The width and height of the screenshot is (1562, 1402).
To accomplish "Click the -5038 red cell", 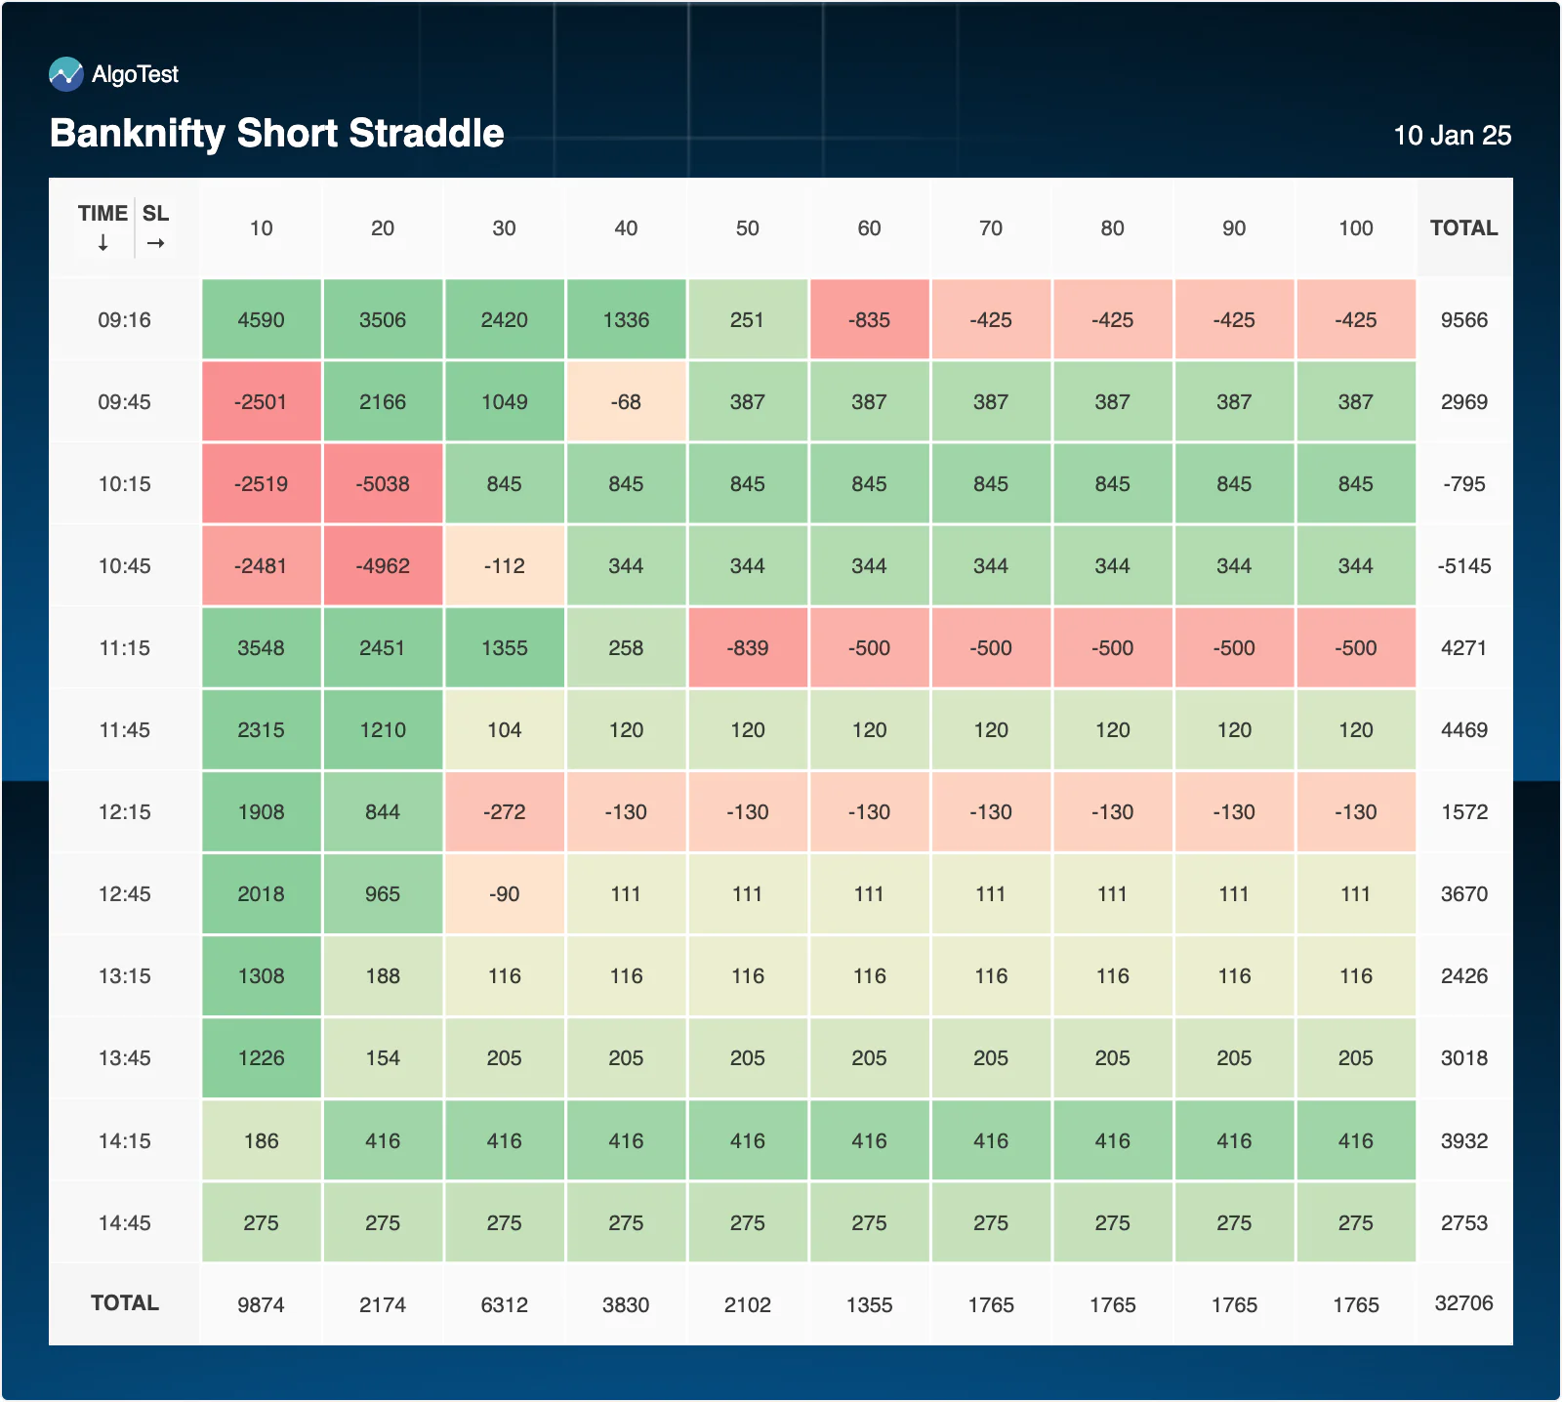I will click(x=383, y=484).
